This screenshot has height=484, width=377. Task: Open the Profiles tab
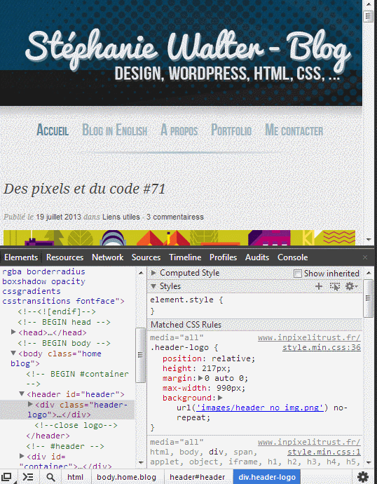tap(223, 257)
